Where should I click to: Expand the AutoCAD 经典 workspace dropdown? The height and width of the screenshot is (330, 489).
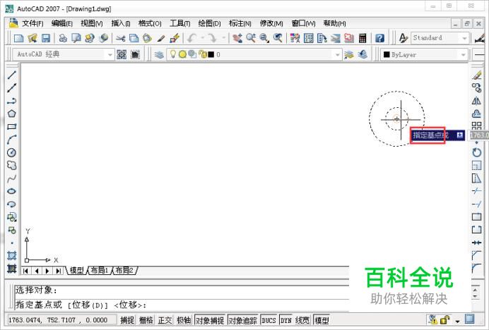(x=110, y=55)
